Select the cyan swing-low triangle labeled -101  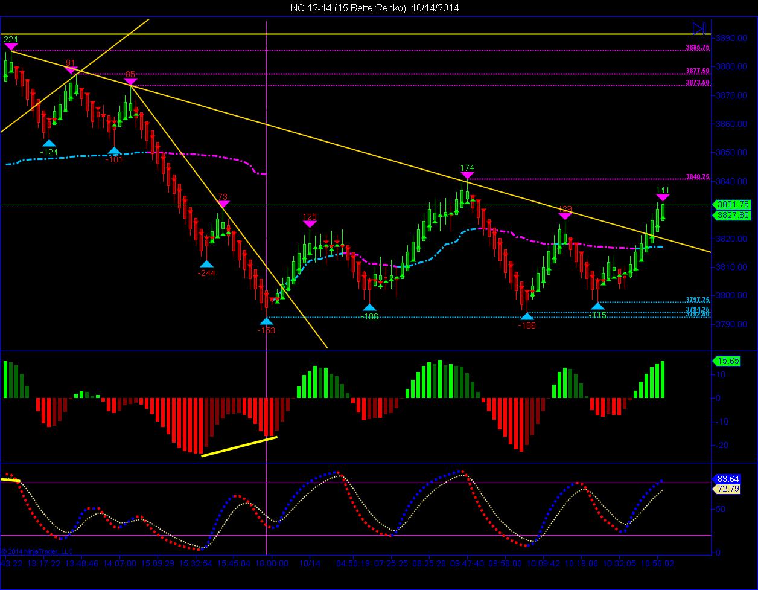[114, 150]
